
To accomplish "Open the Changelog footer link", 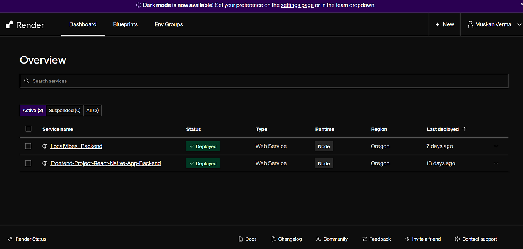I will 287,239.
